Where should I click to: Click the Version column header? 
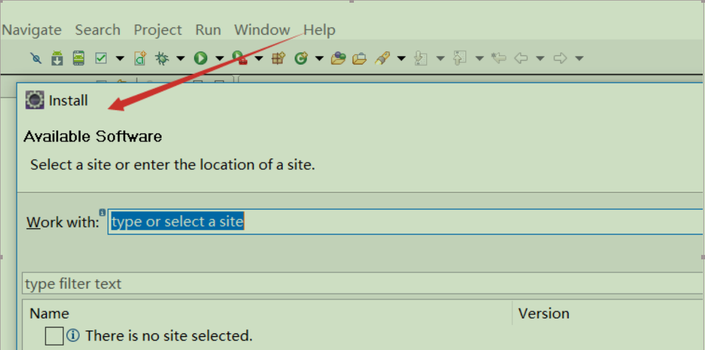(x=544, y=313)
